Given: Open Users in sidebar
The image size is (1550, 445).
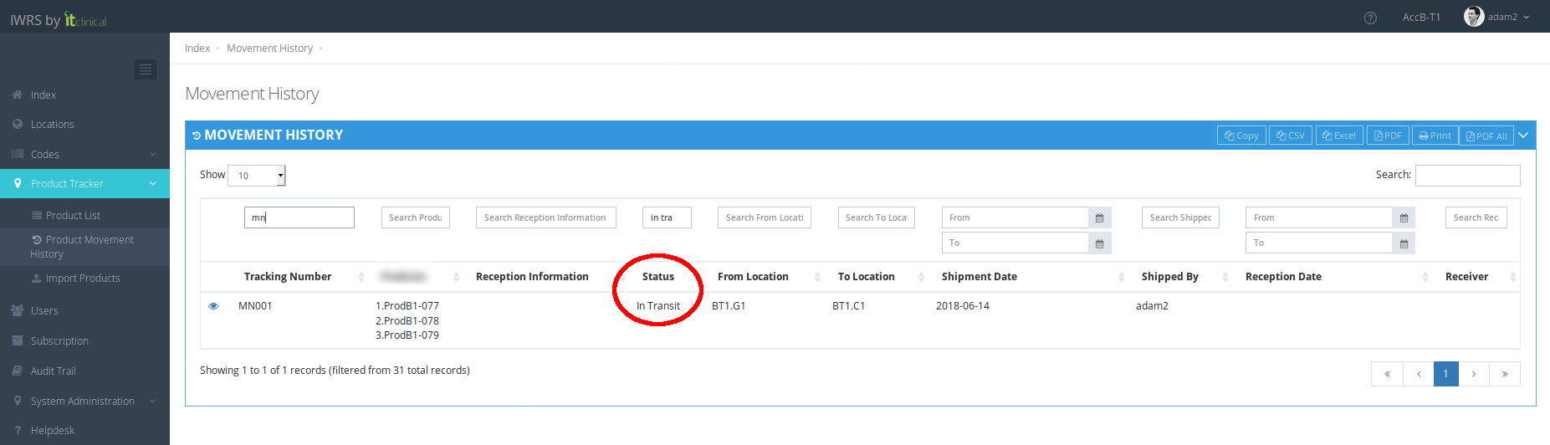Looking at the screenshot, I should click(84, 310).
